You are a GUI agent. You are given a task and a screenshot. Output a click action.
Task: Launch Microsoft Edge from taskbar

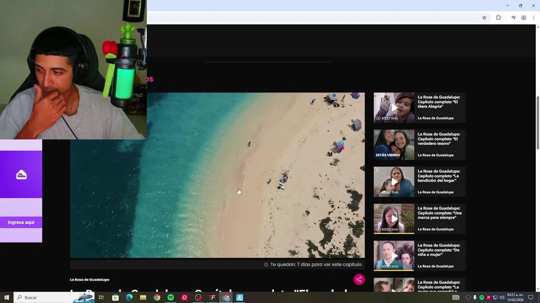tap(129, 298)
